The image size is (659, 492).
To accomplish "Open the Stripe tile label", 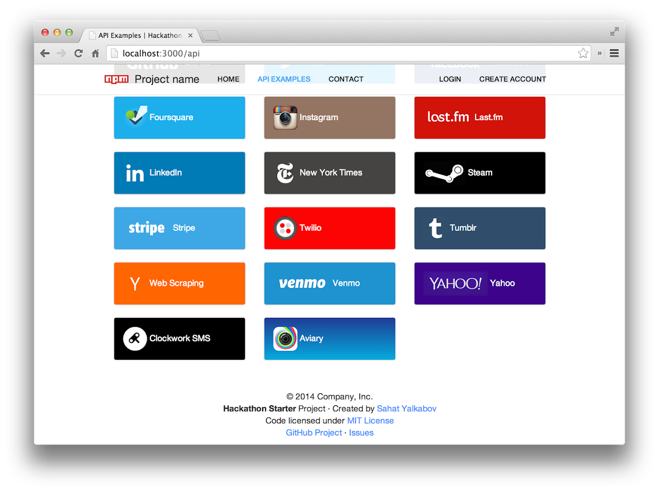I will (184, 228).
